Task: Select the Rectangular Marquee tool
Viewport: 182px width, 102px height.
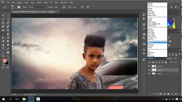Action: [x=8, y=15]
